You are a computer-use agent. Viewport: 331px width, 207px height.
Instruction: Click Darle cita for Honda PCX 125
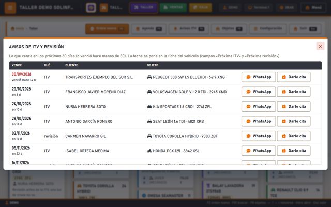point(294,151)
